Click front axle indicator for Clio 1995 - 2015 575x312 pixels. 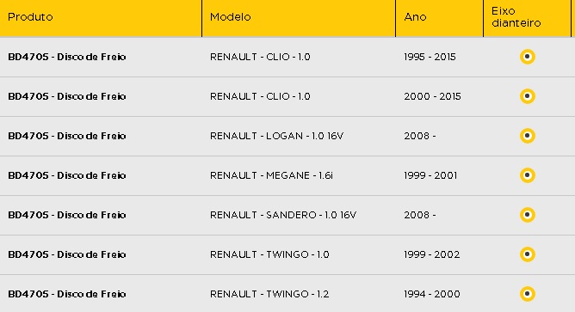point(528,57)
